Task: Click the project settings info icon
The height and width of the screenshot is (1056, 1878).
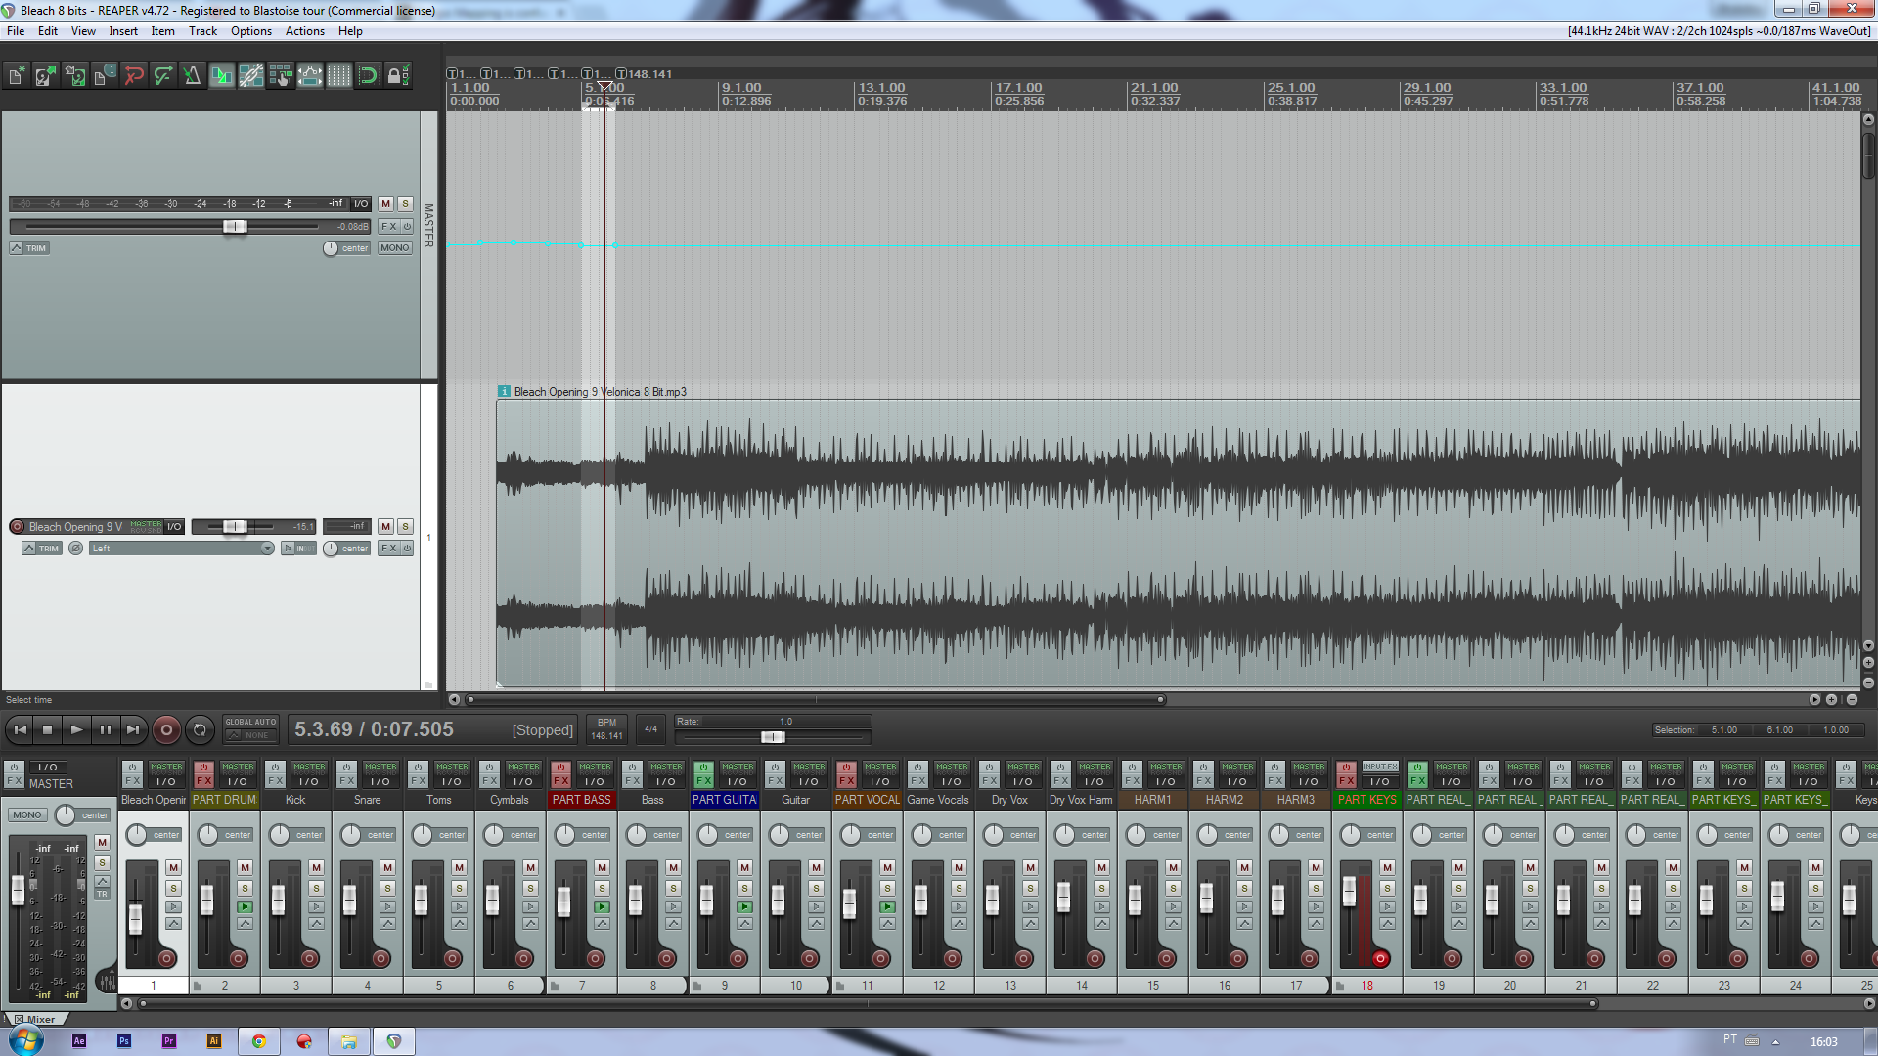Action: (x=105, y=75)
